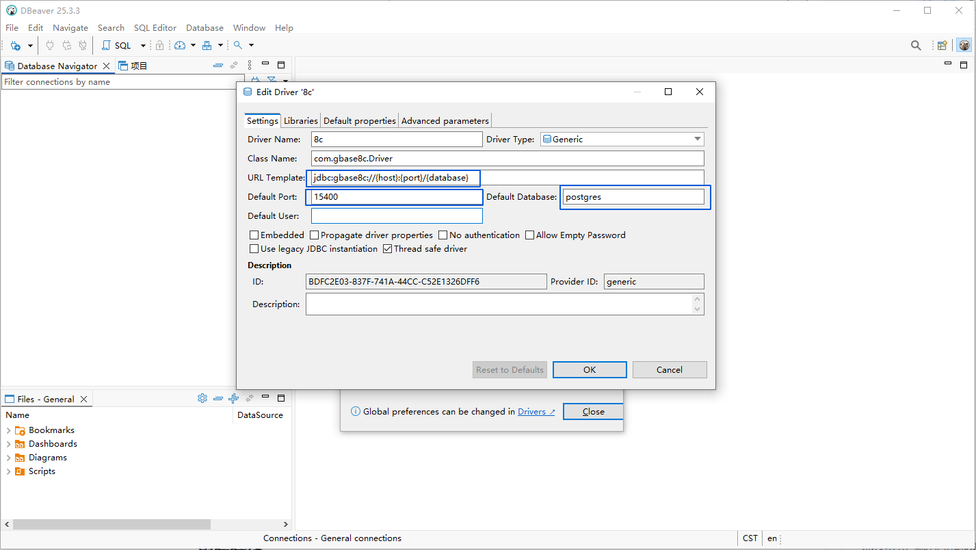Uncheck Thread safe driver checkbox
976x550 pixels.
(388, 249)
